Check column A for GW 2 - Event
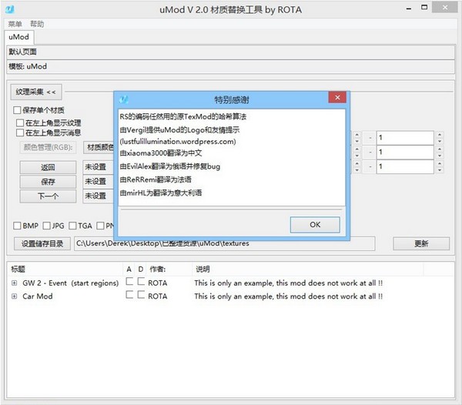Image resolution: width=462 pixels, height=405 pixels. point(129,281)
